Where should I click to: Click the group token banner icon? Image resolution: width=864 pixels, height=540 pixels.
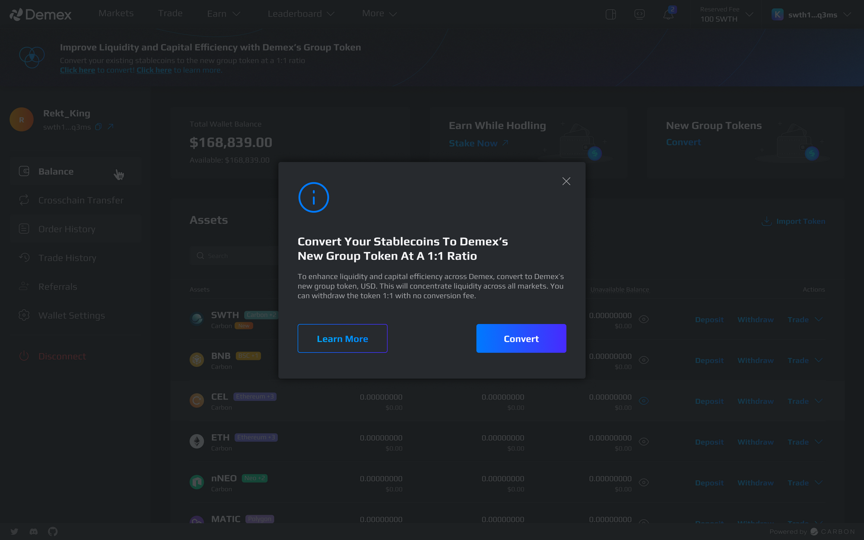[x=32, y=57]
